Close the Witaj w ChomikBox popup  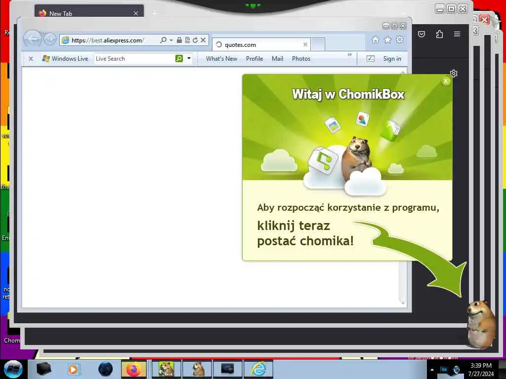pos(446,81)
